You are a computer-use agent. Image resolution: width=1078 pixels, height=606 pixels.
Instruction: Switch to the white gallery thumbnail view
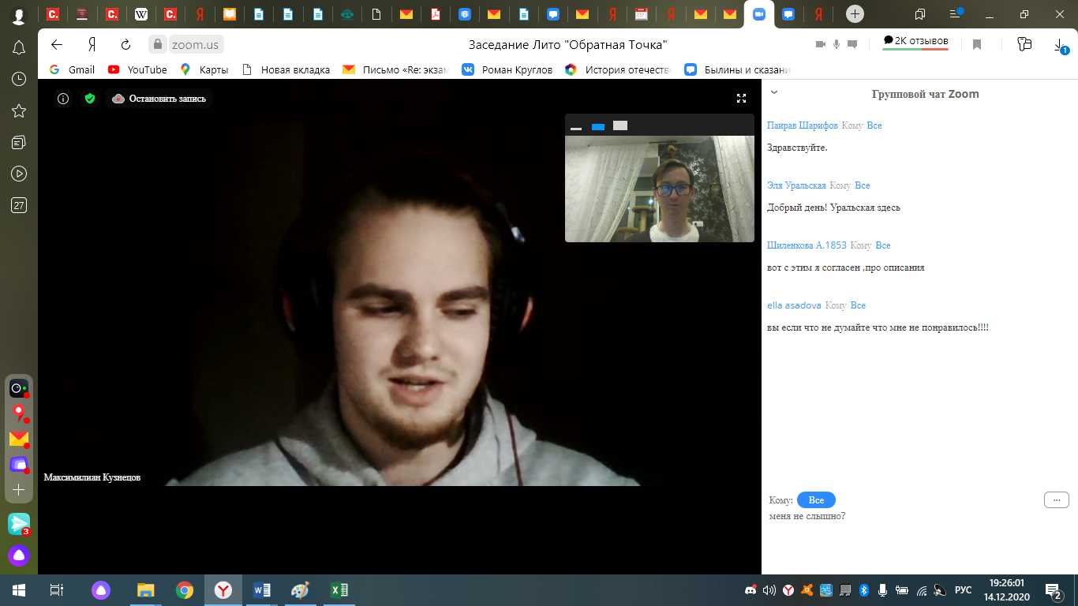pos(620,125)
